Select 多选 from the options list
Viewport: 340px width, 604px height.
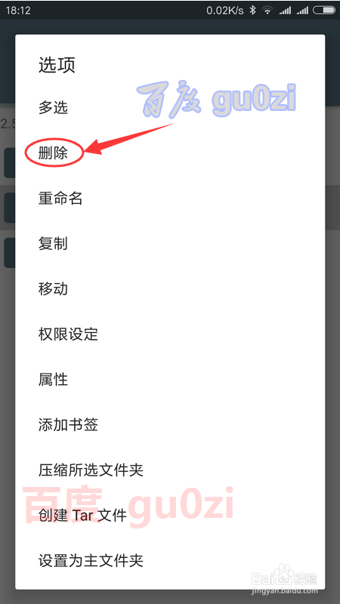pos(170,108)
